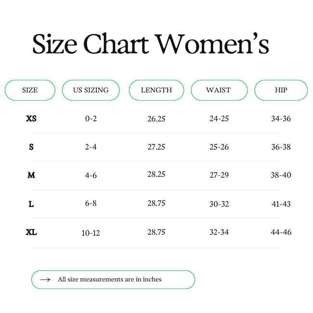The image size is (313, 313).
Task: Select waist measurement 27-29
Action: 219,175
